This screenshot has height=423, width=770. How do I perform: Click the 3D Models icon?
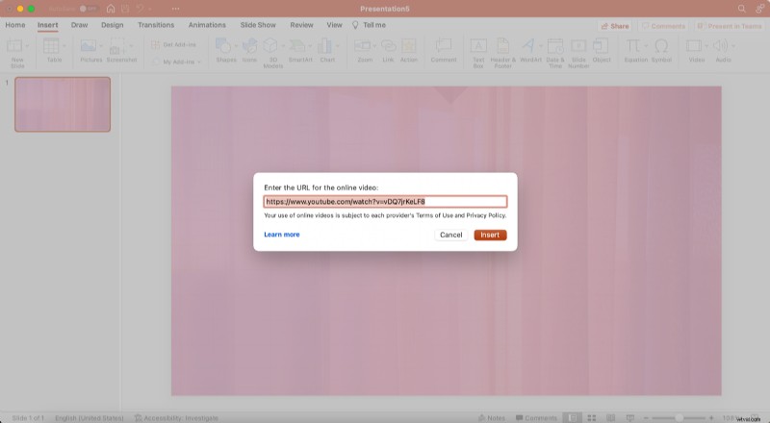(270, 45)
